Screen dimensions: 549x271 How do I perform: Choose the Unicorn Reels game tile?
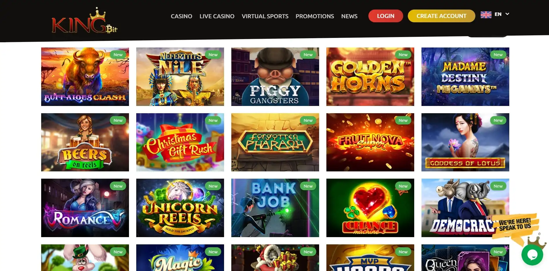tap(180, 208)
